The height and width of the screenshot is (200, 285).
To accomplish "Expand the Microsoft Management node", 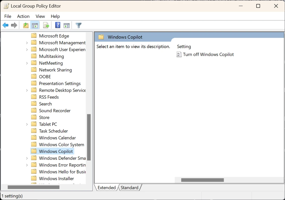I will (27, 43).
